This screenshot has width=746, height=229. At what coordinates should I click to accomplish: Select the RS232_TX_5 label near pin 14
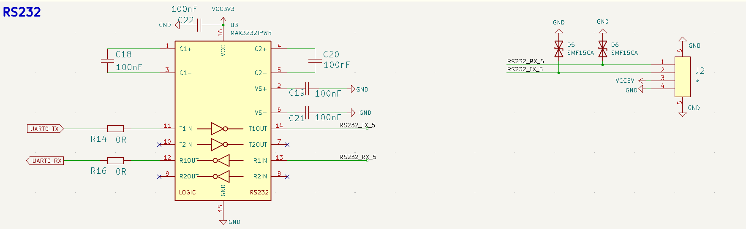357,125
